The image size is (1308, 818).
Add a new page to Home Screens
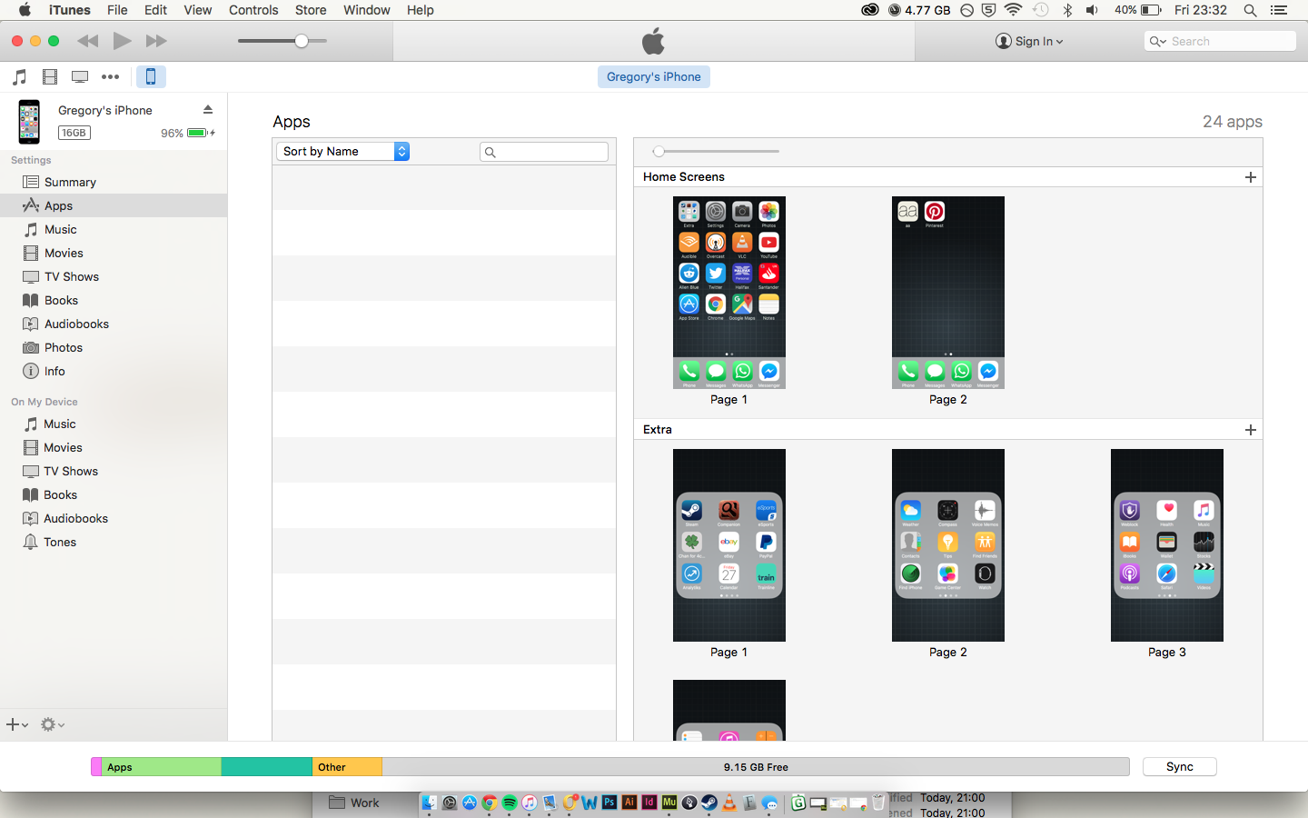[1251, 177]
